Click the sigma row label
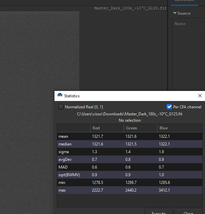The height and width of the screenshot is (214, 205). pyautogui.click(x=64, y=152)
